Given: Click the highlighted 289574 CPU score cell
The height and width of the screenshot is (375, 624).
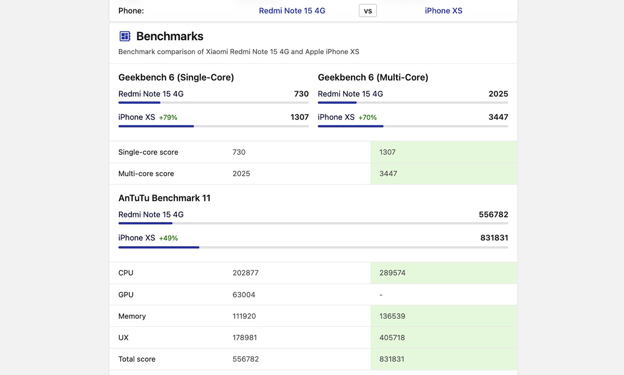Looking at the screenshot, I should point(444,273).
